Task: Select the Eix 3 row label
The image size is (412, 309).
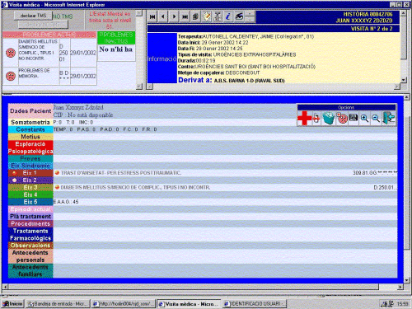Action: tap(30, 187)
